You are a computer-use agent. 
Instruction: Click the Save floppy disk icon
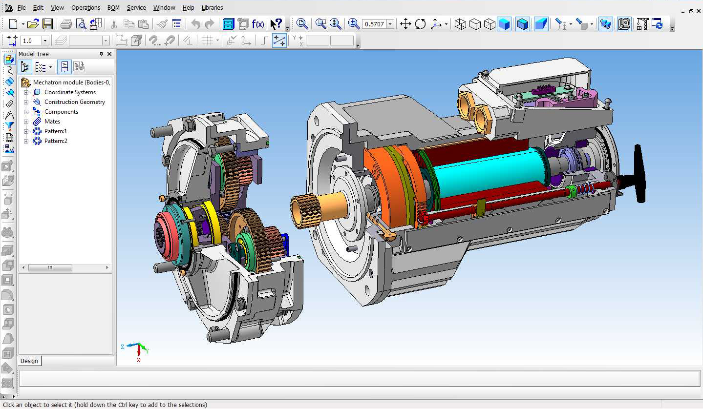[47, 24]
